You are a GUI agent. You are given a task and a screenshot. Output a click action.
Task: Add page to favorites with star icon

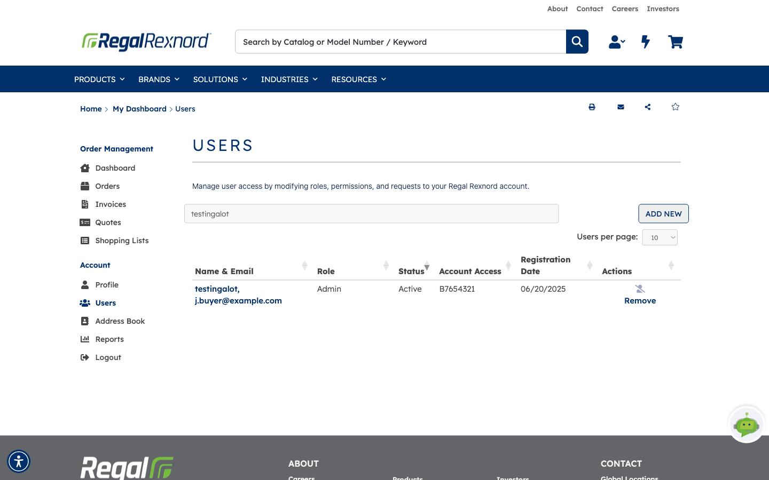tap(676, 107)
